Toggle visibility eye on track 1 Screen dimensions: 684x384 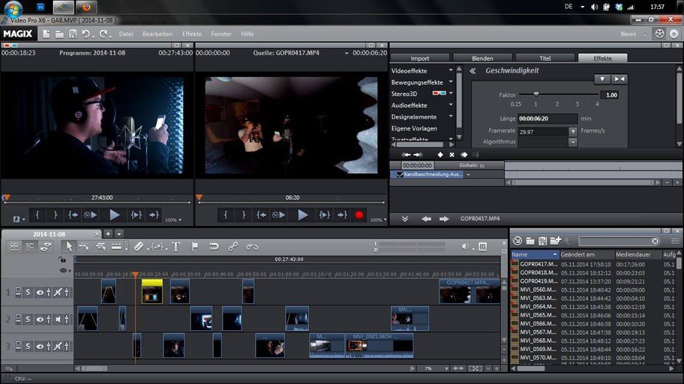(x=40, y=292)
